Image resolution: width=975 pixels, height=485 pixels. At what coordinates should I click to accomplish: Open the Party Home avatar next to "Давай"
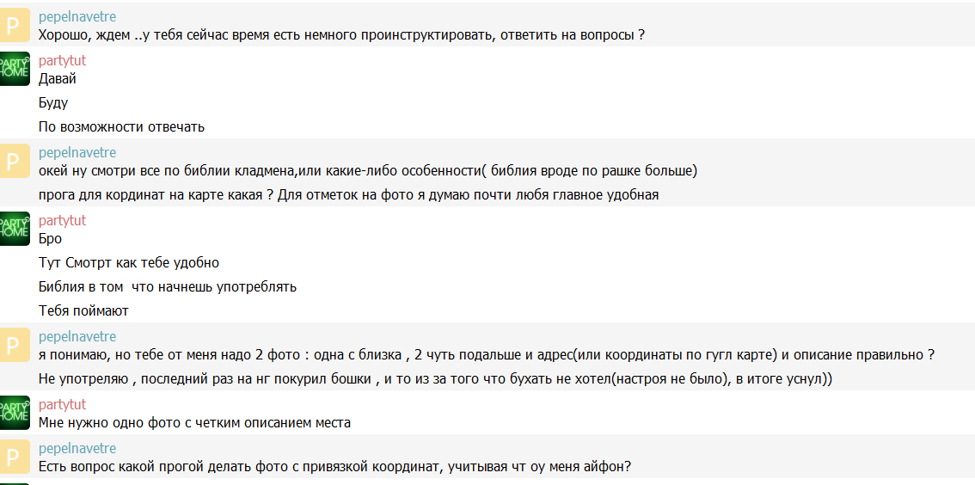click(15, 69)
